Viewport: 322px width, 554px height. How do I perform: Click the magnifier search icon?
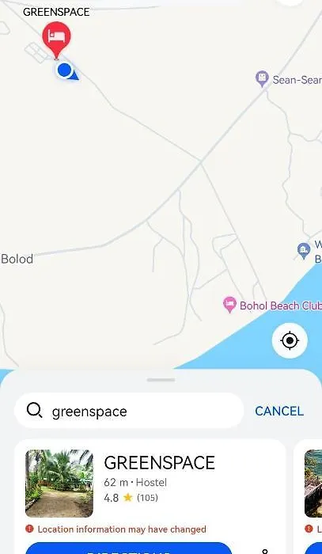34,411
